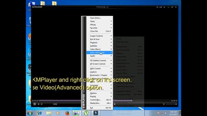Click the purple triangle app taskbar button
Screen dimensions: 207x116
click(x=77, y=113)
